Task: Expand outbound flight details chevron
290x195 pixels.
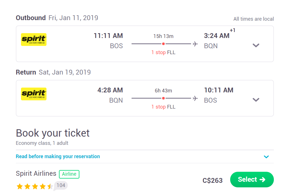Action: (x=256, y=45)
